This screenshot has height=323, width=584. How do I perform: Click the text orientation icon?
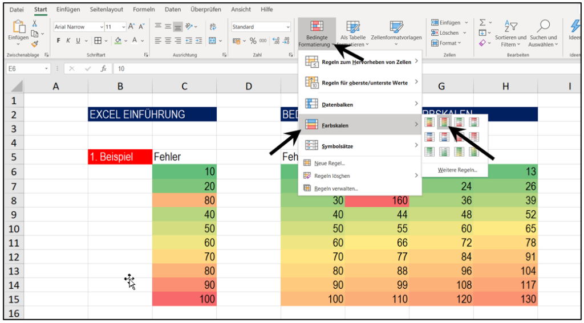click(x=189, y=26)
